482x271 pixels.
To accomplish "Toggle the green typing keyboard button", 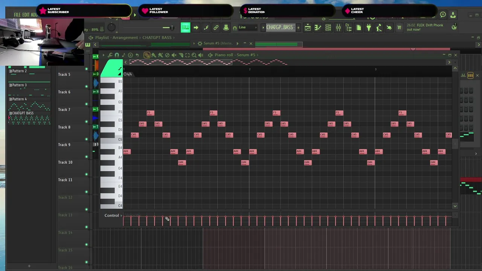I will [x=185, y=27].
